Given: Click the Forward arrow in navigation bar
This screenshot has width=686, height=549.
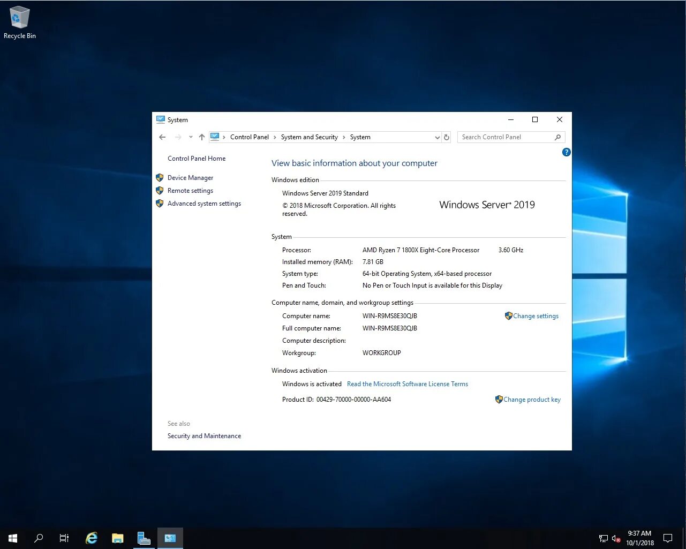Looking at the screenshot, I should click(x=178, y=137).
